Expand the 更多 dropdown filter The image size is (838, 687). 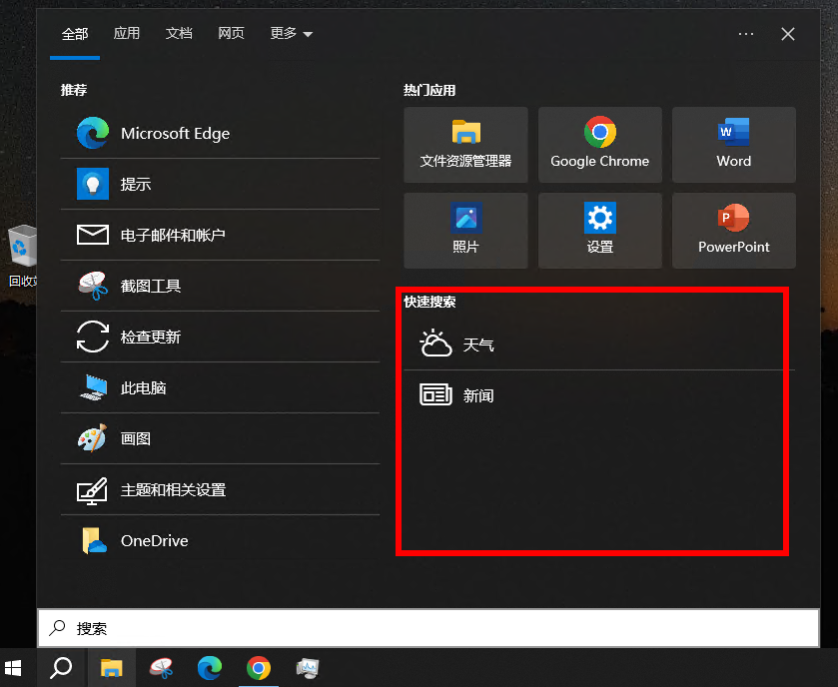pos(291,34)
